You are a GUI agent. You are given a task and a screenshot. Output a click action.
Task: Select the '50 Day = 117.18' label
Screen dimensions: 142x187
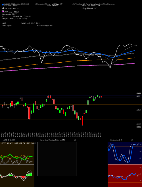(x=11, y=8)
